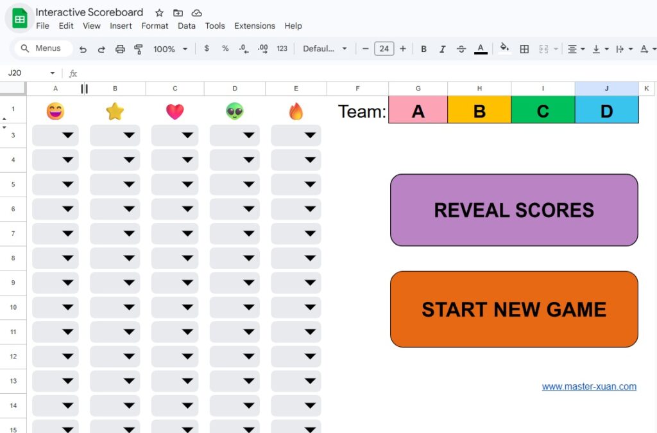Click the font size 24 field
Image resolution: width=657 pixels, height=433 pixels.
pyautogui.click(x=384, y=49)
